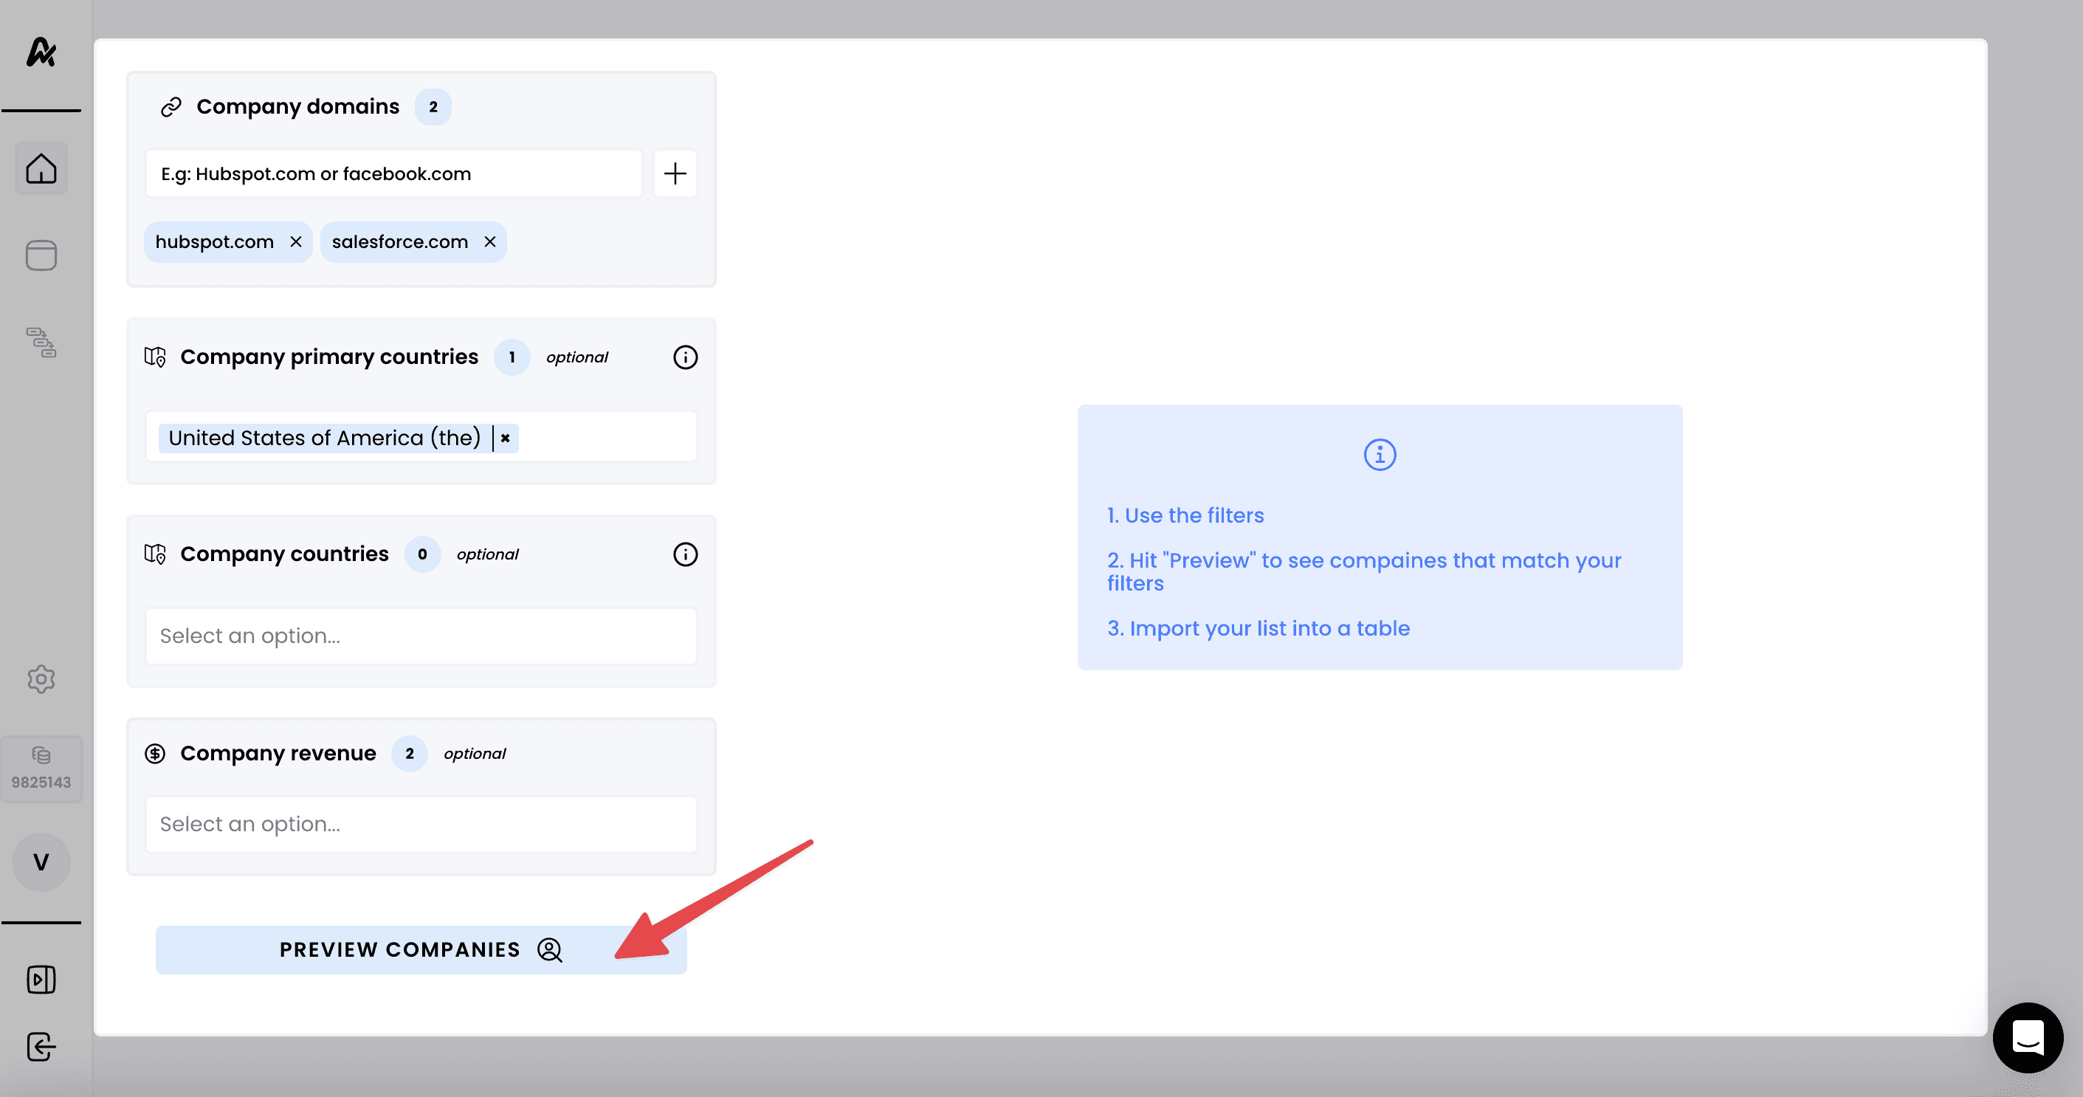Open the workflows icon in sidebar
2083x1097 pixels.
point(41,343)
